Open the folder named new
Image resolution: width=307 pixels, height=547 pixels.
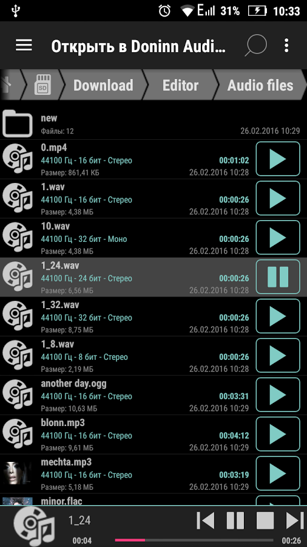[153, 124]
